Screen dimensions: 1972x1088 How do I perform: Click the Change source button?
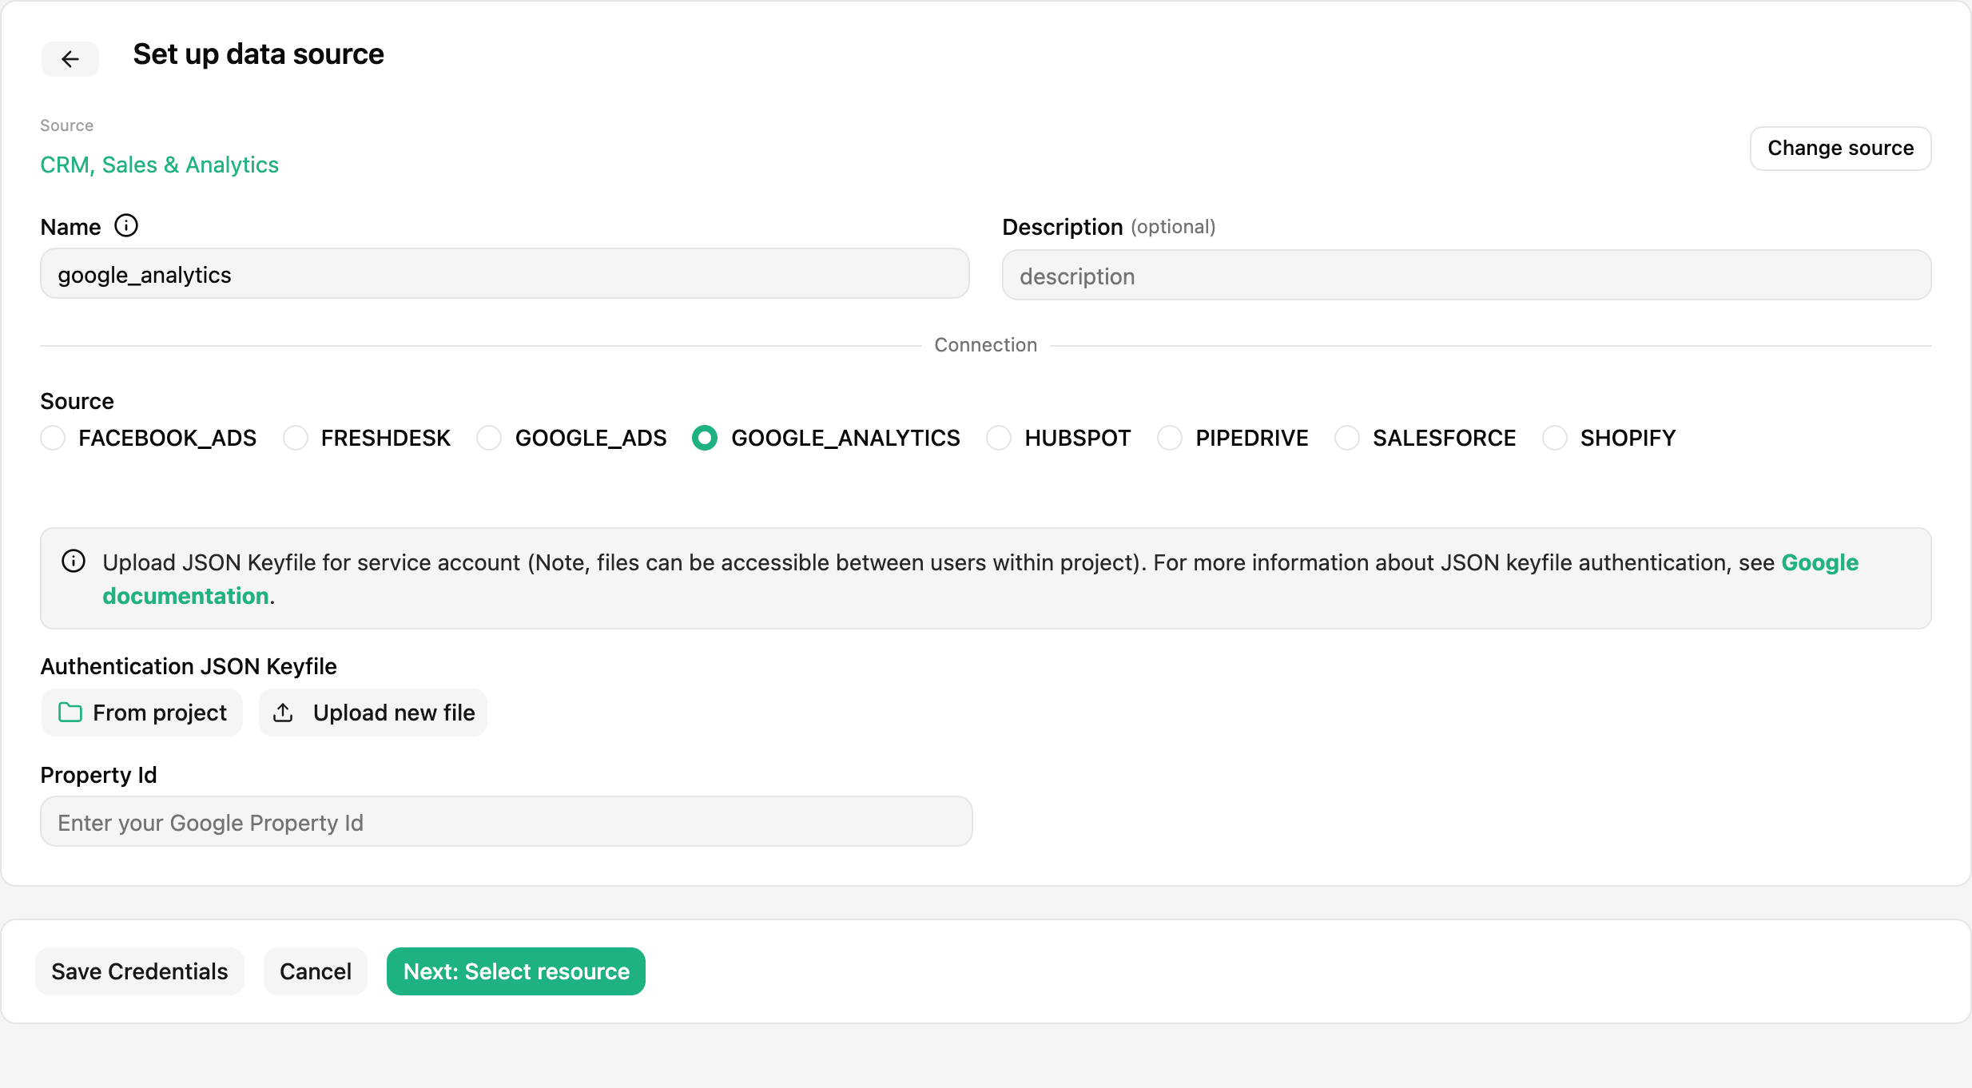1841,149
